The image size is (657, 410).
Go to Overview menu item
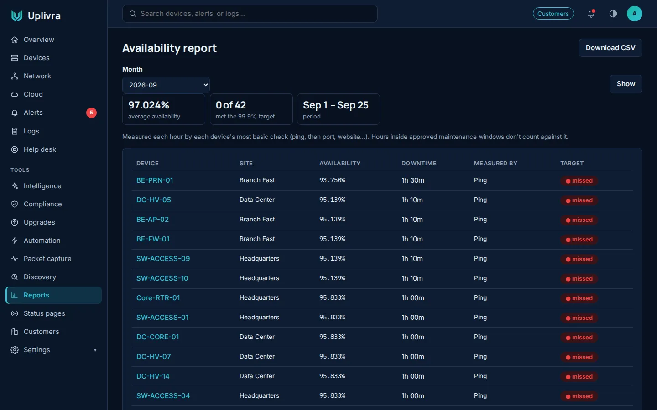53,40
